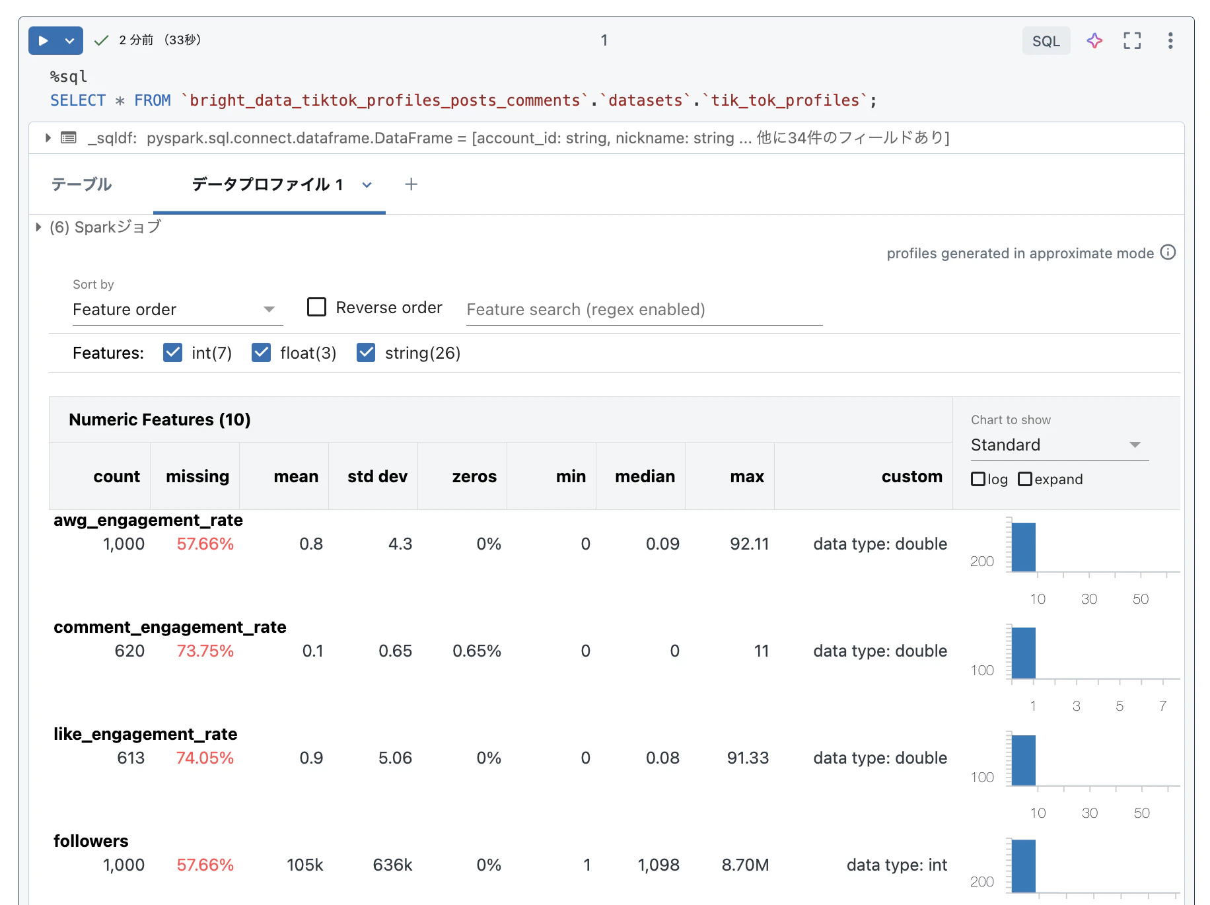
Task: Click the 73.75% missing value
Action: [x=205, y=651]
